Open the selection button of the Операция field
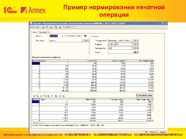This screenshot has height=139, width=186. point(83,41)
